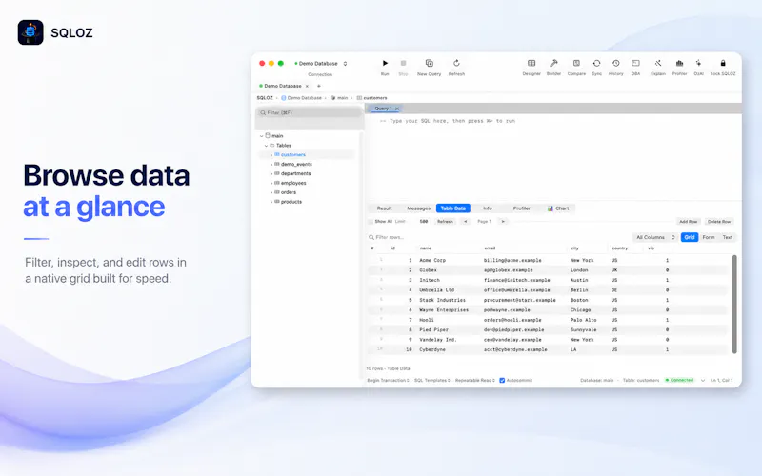Viewport: 762px width, 476px height.
Task: Open the Repeatable Read isolation dropdown
Action: [x=474, y=380]
